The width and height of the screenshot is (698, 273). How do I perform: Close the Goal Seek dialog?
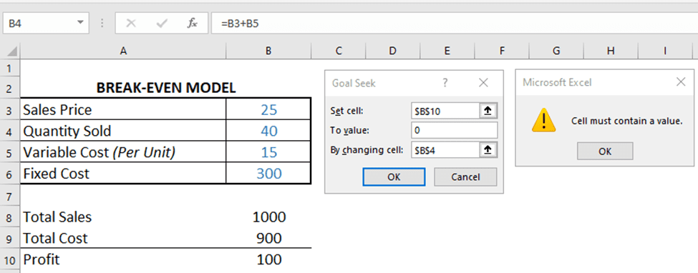click(x=483, y=82)
